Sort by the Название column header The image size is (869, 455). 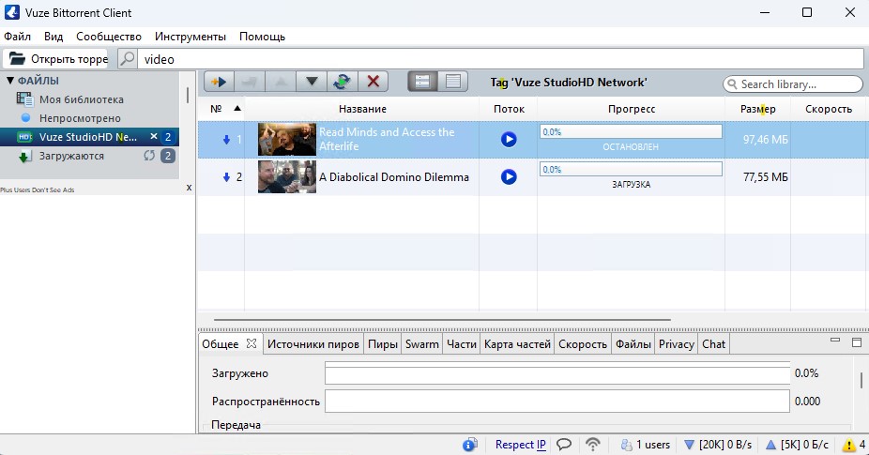coord(362,109)
